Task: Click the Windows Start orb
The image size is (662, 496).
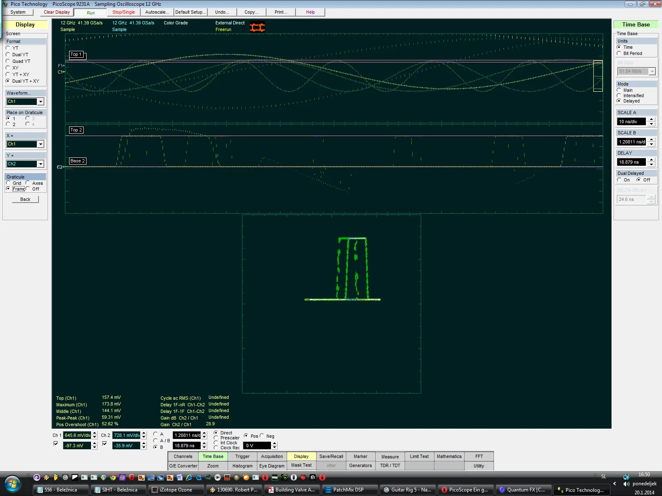Action: [x=12, y=483]
